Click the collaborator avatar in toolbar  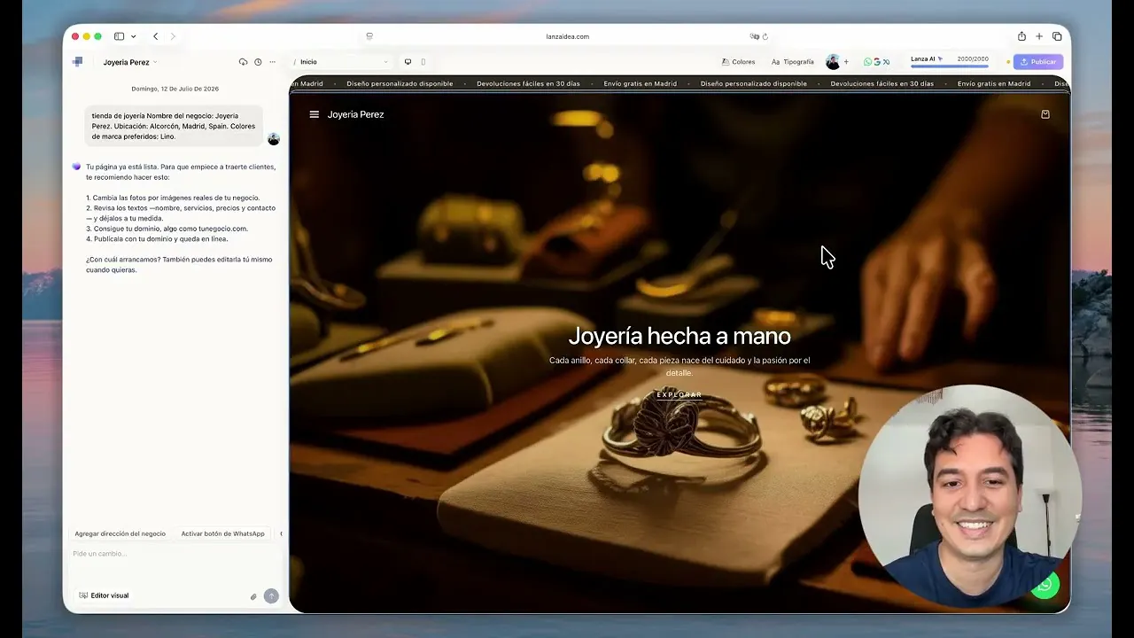click(833, 62)
